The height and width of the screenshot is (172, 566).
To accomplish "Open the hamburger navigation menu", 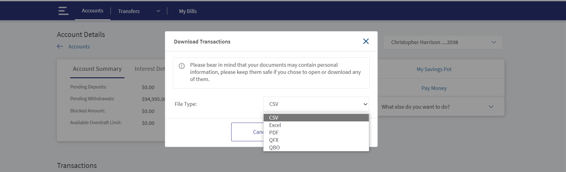I will pos(63,11).
